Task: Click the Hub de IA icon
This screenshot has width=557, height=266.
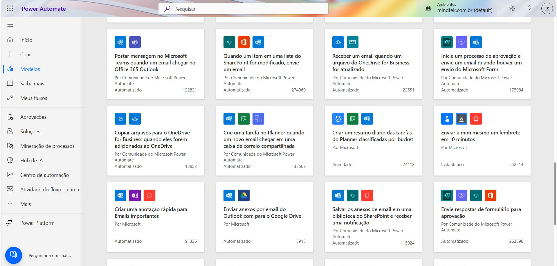Action: (10, 160)
